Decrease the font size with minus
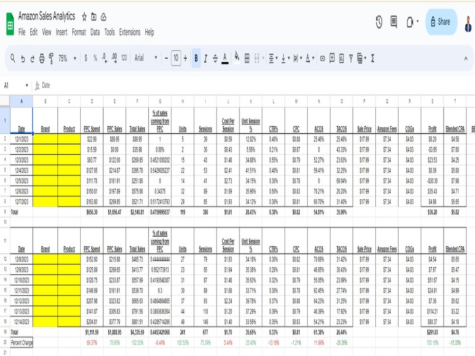This screenshot has height=356, width=475. (x=166, y=58)
